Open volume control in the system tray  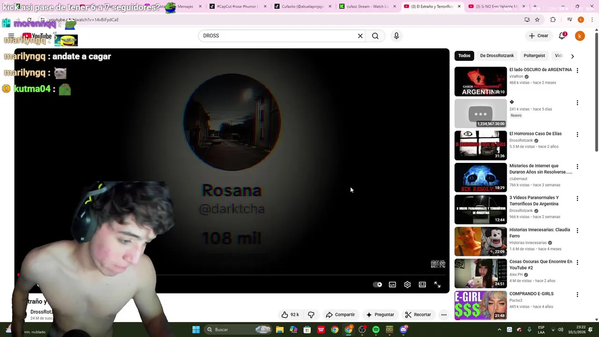pos(561,330)
